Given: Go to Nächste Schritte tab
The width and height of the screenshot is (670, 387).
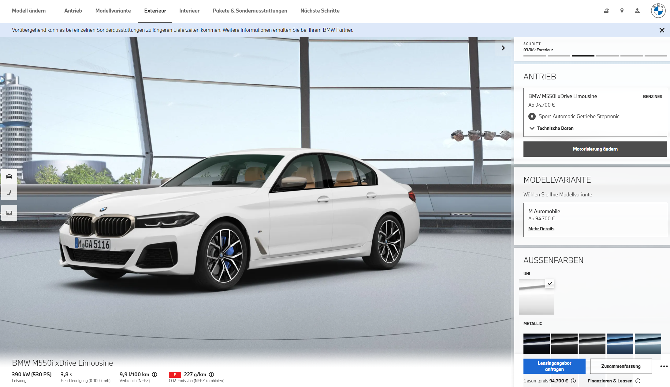Looking at the screenshot, I should [320, 11].
